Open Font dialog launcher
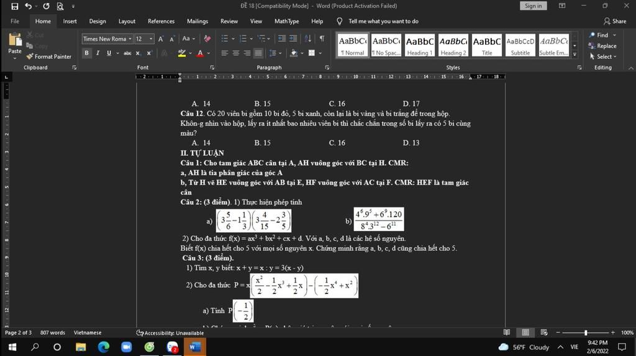636x356 pixels. tap(212, 68)
